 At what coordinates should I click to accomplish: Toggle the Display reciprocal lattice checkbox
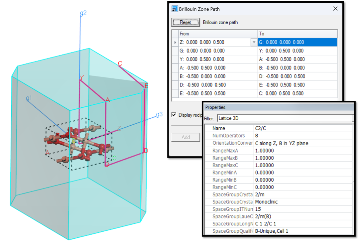[x=174, y=115]
